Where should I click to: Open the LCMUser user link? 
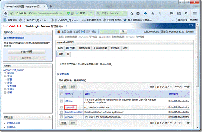click(x=69, y=101)
